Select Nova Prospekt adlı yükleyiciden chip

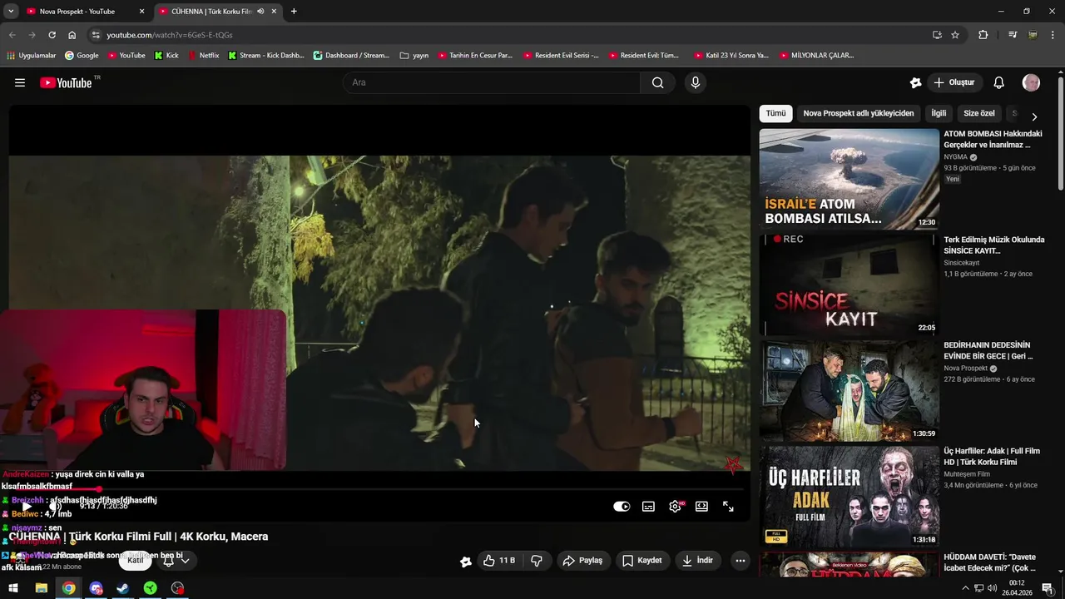click(x=858, y=113)
